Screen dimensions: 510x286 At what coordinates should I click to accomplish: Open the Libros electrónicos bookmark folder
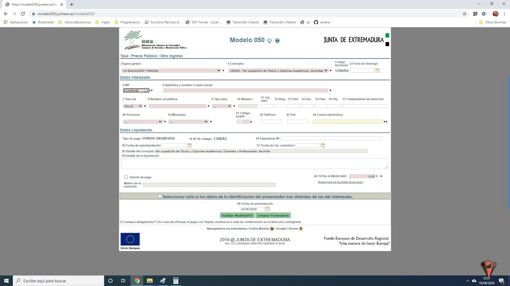point(75,22)
